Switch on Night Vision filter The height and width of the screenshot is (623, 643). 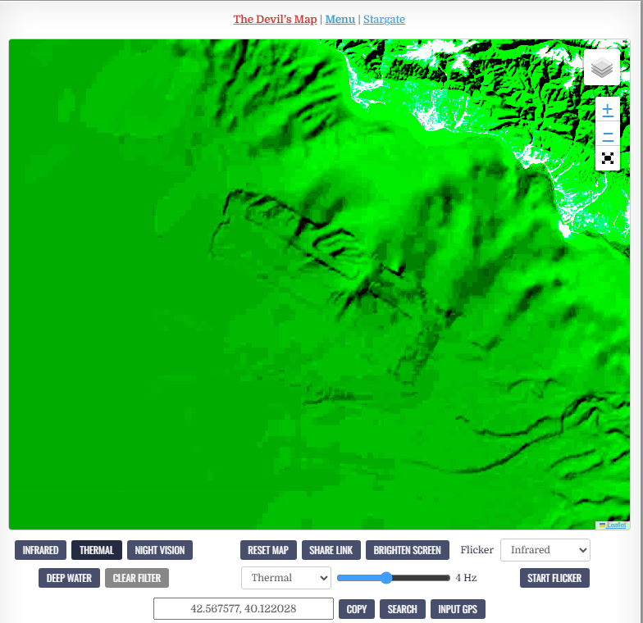[x=160, y=550]
